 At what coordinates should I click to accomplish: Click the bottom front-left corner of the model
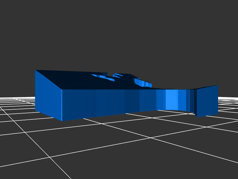pos(62,121)
